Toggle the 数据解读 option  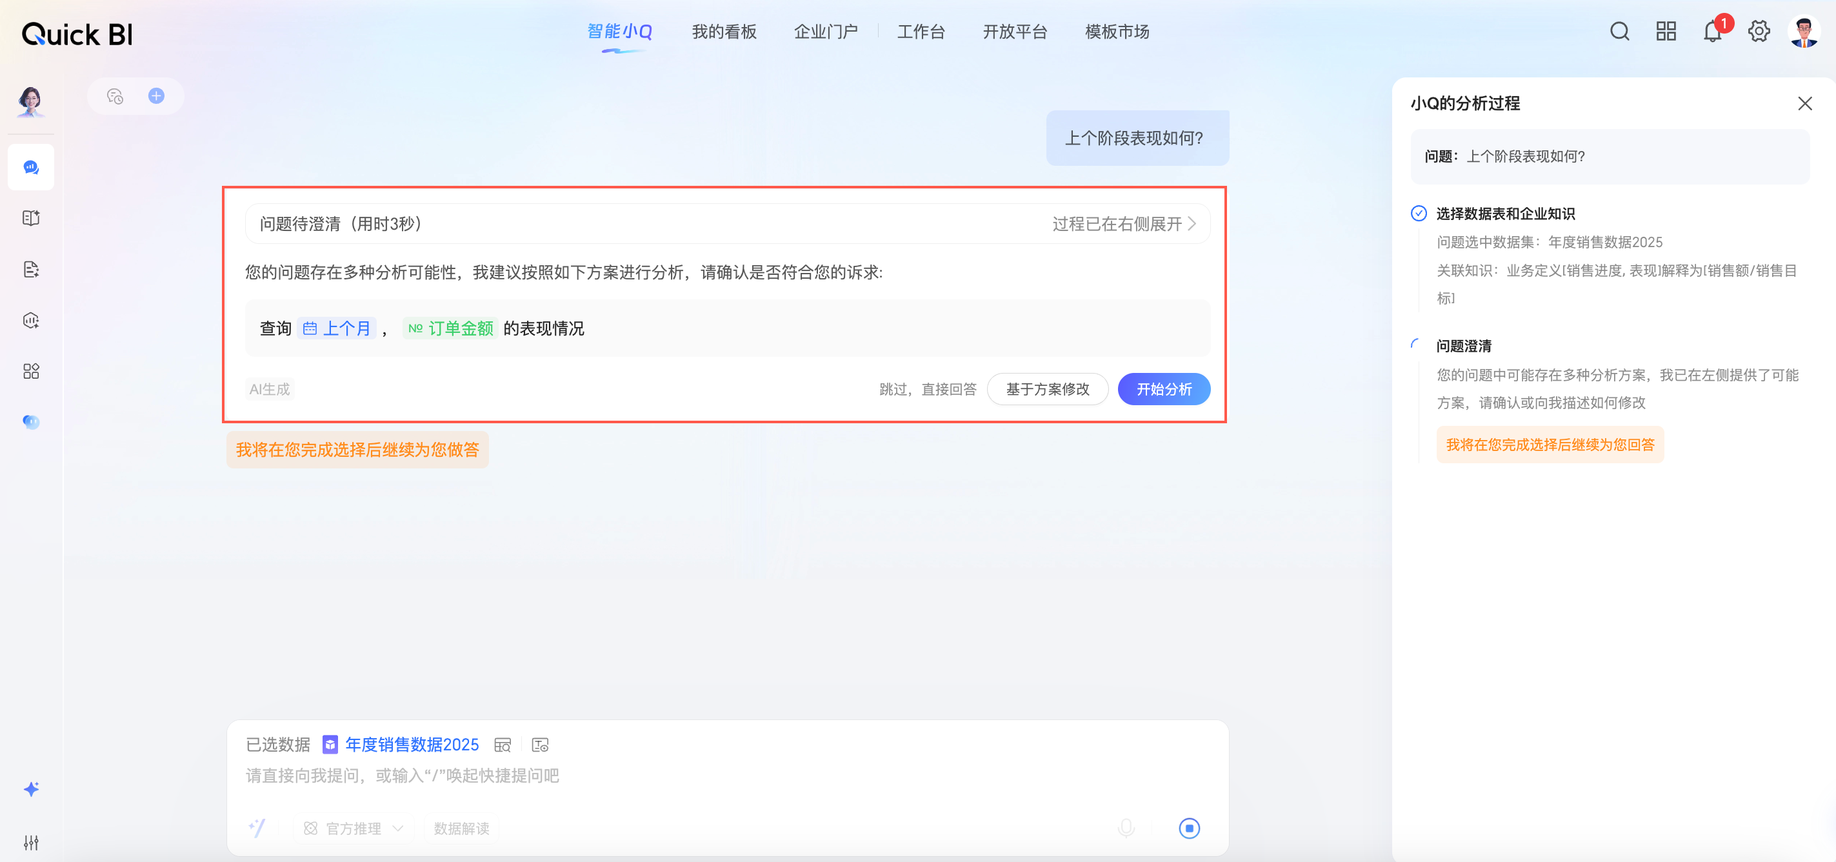(461, 828)
